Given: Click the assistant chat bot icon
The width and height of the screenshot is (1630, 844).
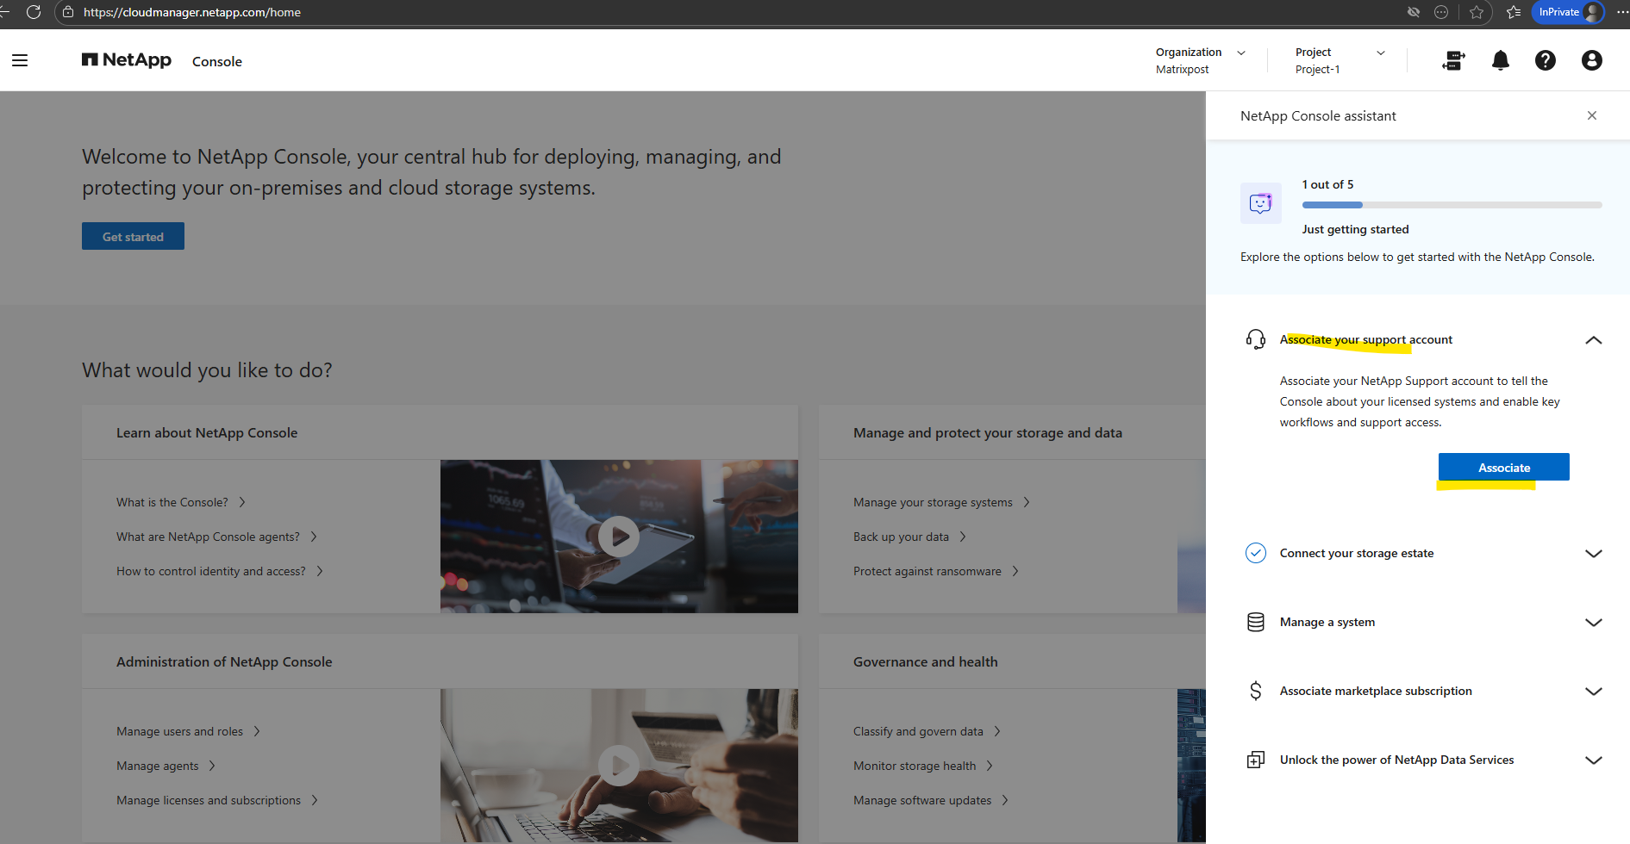Looking at the screenshot, I should click(x=1260, y=203).
